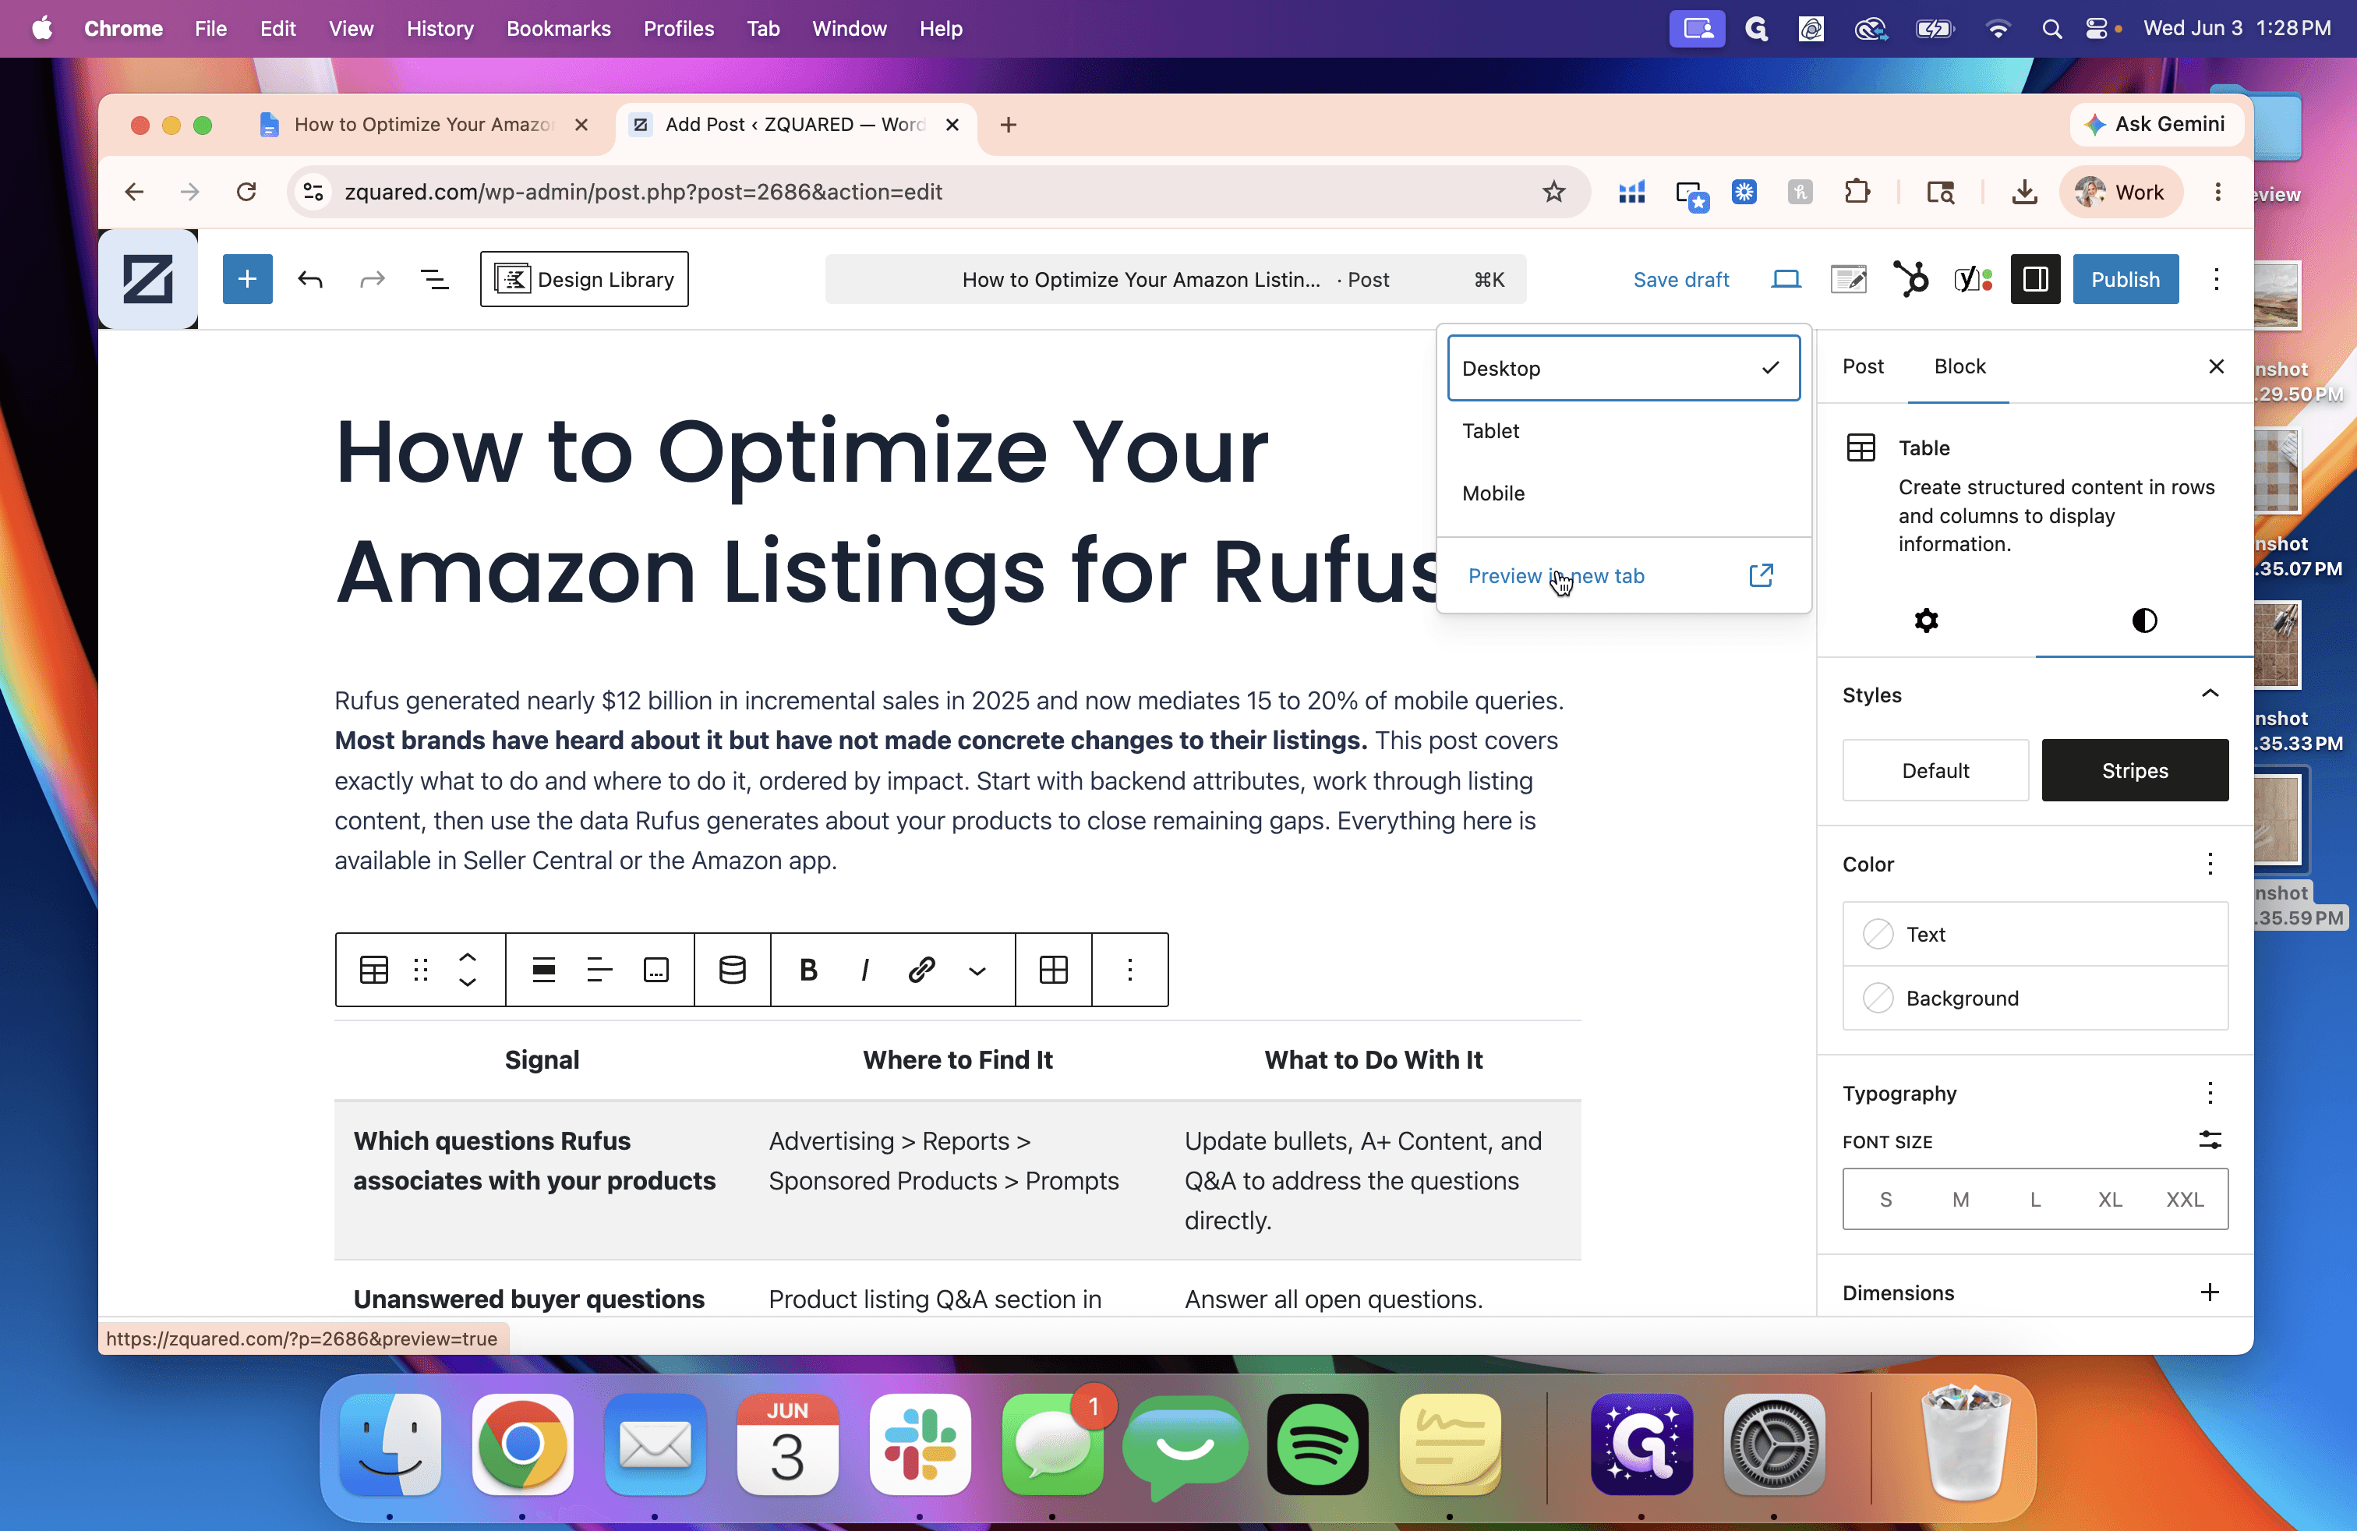Choose font size XL
2357x1531 pixels.
2109,1199
